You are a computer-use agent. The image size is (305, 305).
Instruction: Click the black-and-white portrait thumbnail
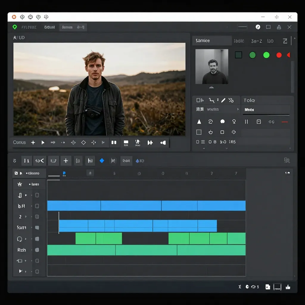[211, 66]
